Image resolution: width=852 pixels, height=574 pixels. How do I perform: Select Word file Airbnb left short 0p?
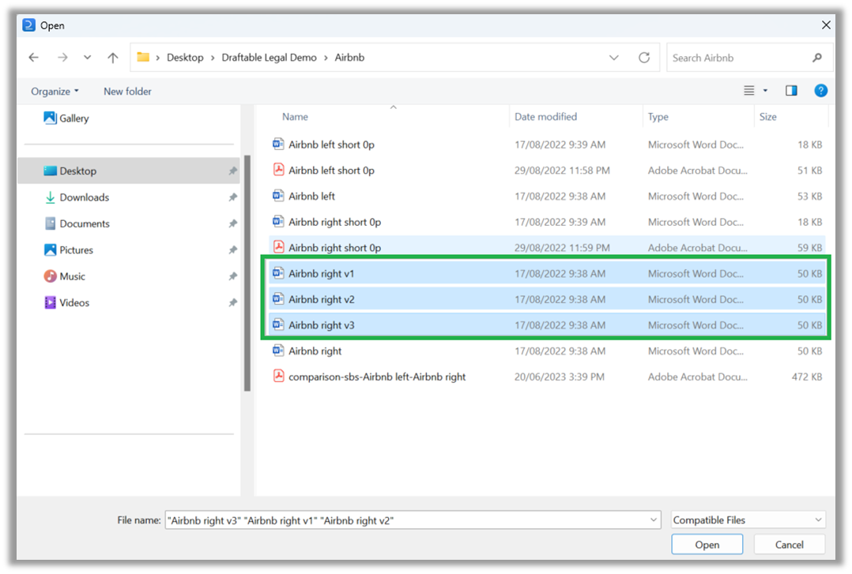click(x=547, y=144)
